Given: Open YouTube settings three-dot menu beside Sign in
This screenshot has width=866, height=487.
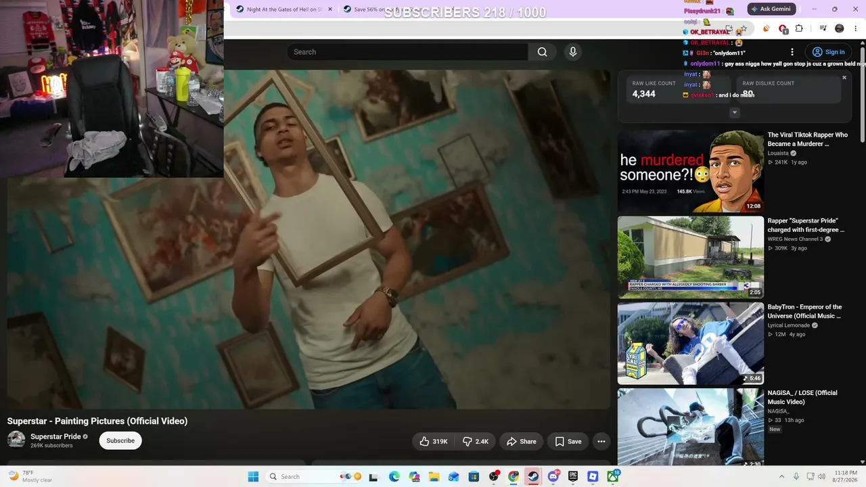Looking at the screenshot, I should click(x=792, y=52).
